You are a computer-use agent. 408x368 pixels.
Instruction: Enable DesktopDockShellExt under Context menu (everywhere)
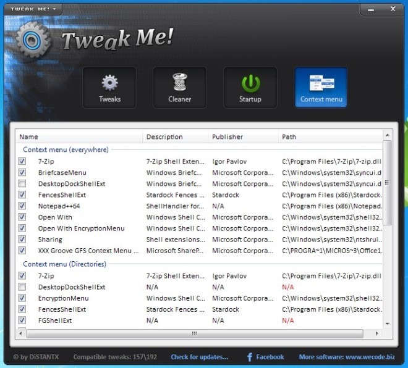click(x=22, y=183)
